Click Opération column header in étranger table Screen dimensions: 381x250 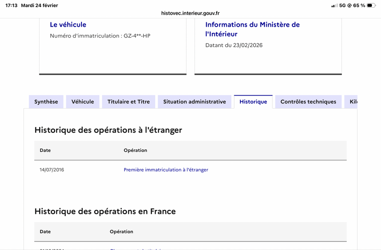click(135, 150)
